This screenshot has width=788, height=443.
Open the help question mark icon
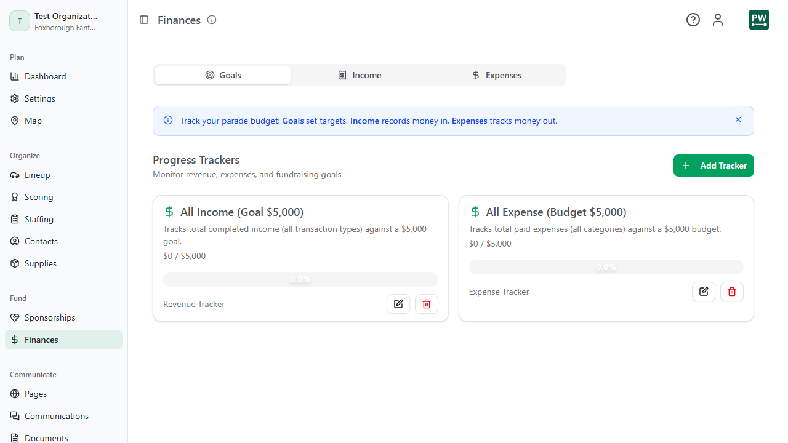(x=693, y=20)
